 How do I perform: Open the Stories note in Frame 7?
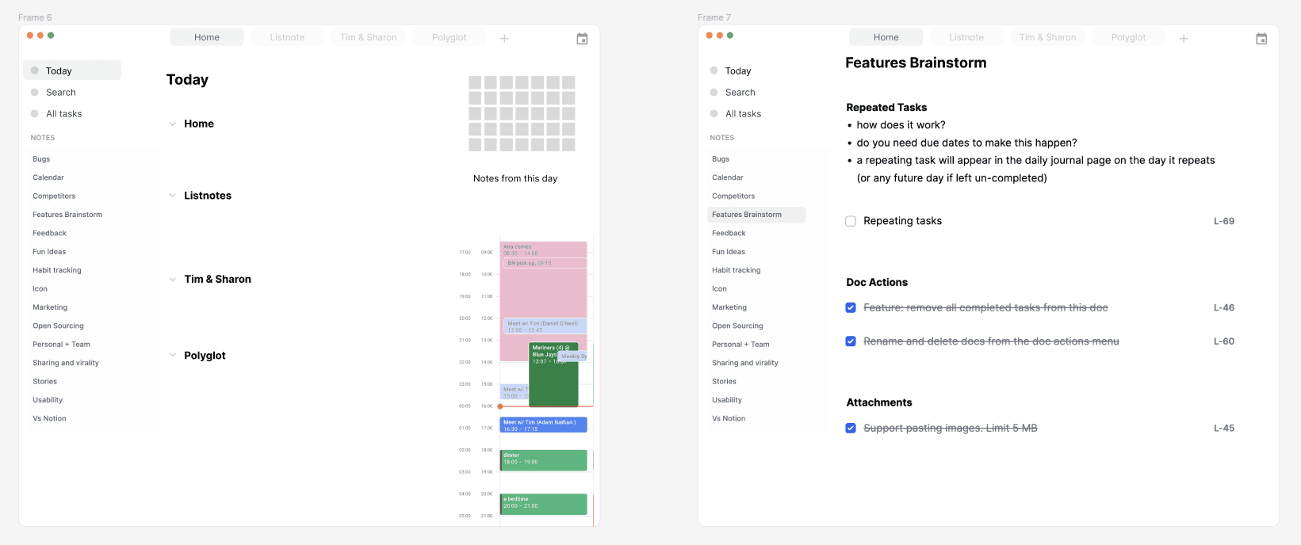pyautogui.click(x=724, y=381)
